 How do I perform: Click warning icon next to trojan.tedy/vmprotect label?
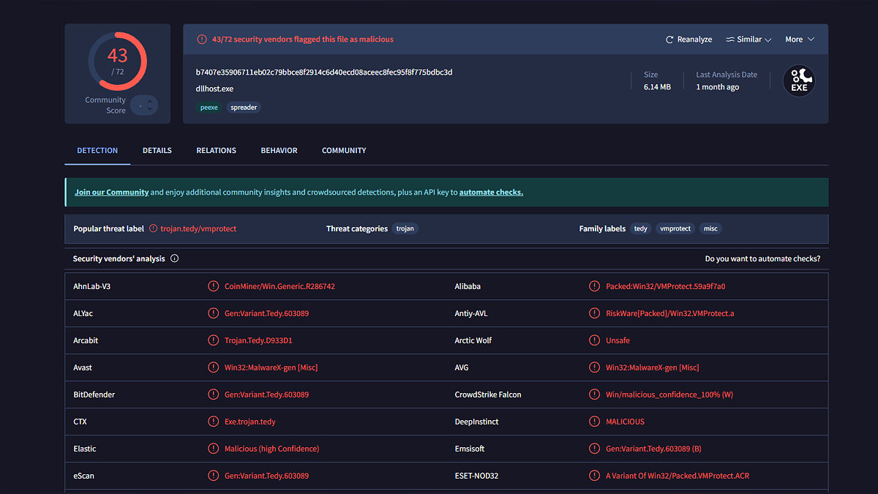tap(154, 228)
